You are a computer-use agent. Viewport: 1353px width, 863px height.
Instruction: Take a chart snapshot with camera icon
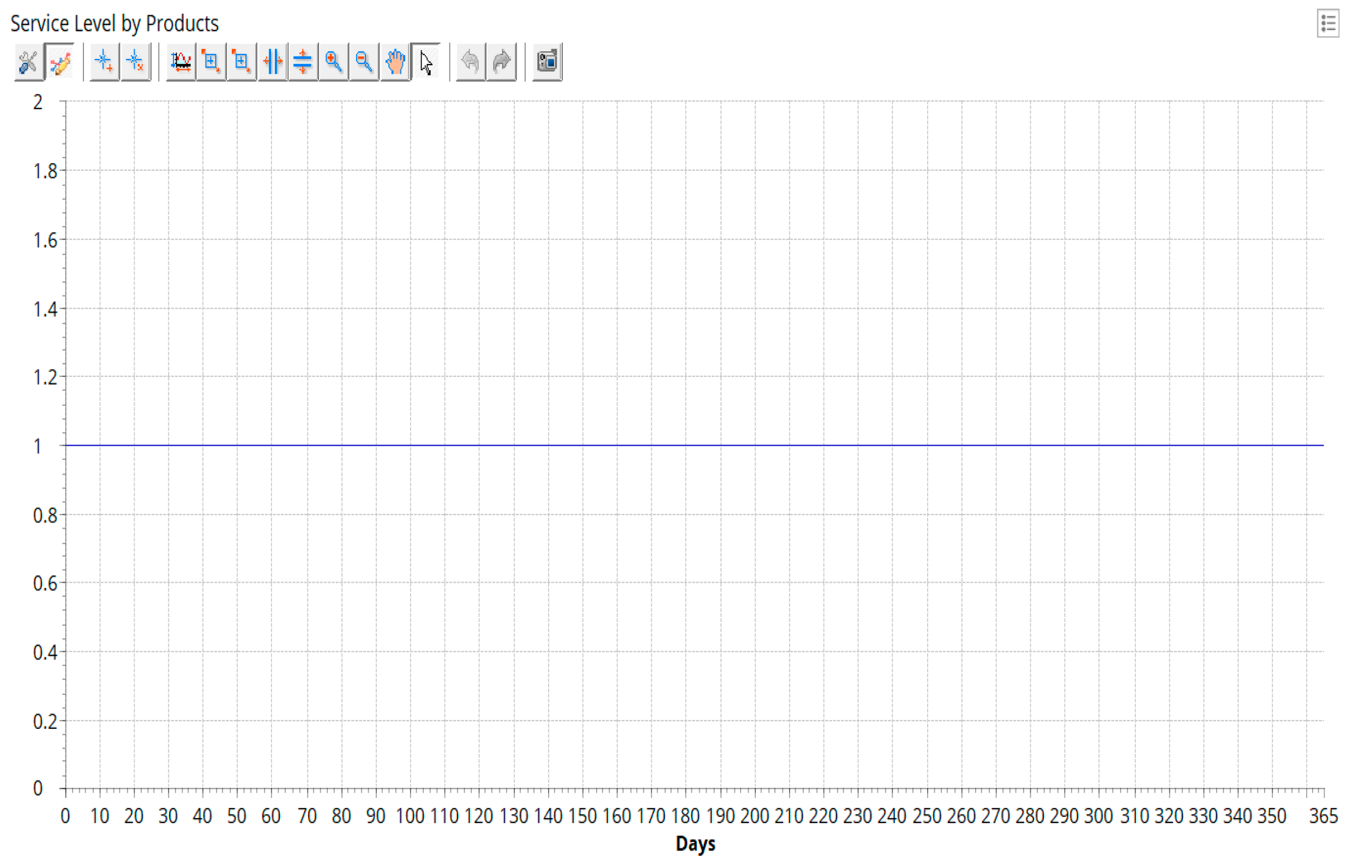click(546, 62)
